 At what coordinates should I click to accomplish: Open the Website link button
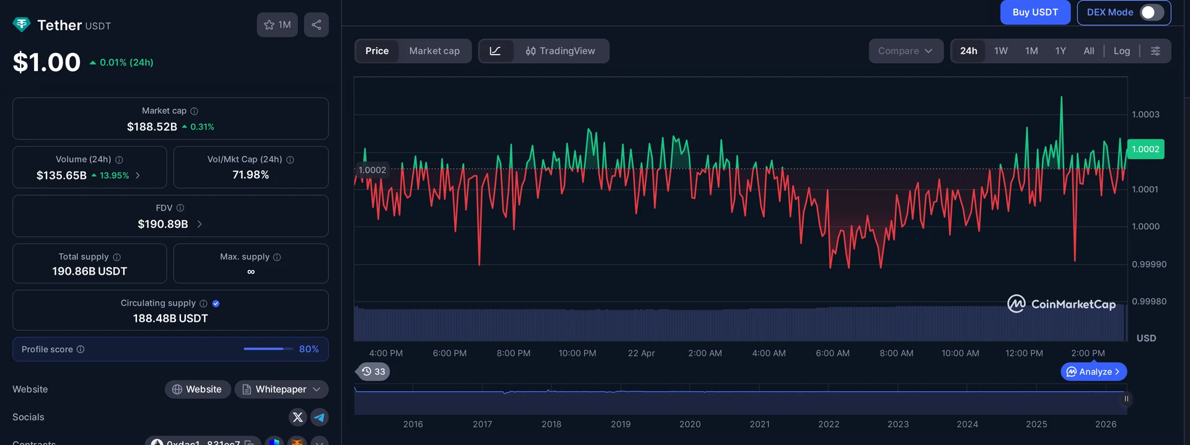tap(198, 389)
